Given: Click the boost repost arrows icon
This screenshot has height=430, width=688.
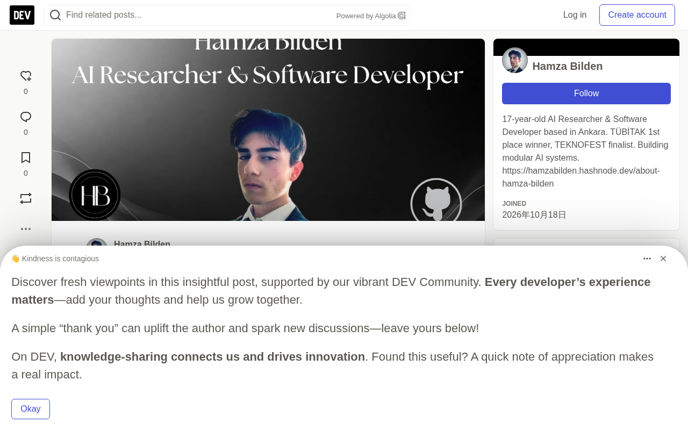Looking at the screenshot, I should (26, 198).
